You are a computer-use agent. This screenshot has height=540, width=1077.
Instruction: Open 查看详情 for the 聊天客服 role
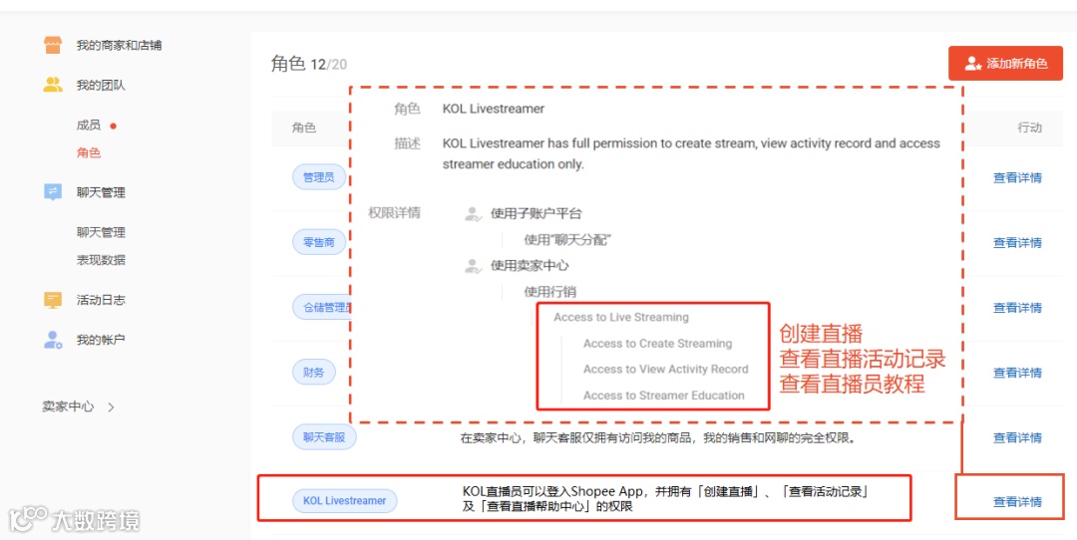(x=1017, y=437)
